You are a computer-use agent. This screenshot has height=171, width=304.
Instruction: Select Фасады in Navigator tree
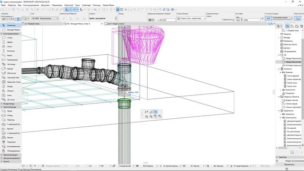click(x=285, y=38)
